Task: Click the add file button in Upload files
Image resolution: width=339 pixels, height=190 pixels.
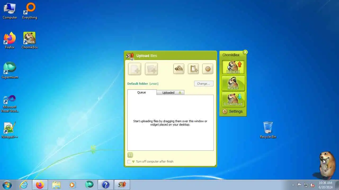Action: point(135,69)
